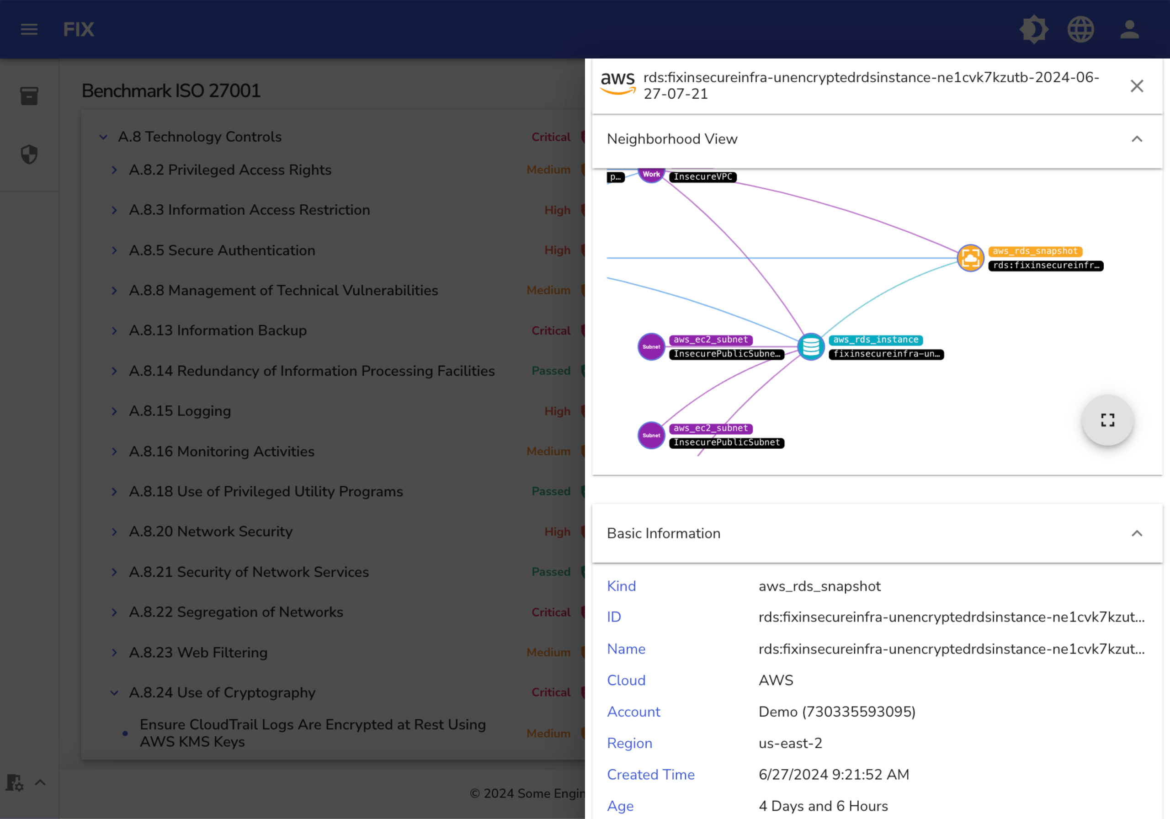Open Ensure CloudTrail Logs Are Encrypted check
Image resolution: width=1170 pixels, height=819 pixels.
pos(313,733)
